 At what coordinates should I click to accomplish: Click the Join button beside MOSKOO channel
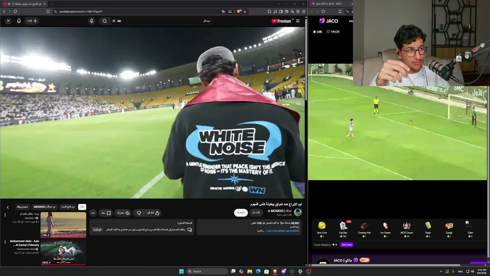256,212
